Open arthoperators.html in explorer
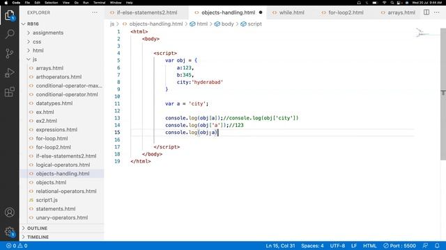The width and height of the screenshot is (446, 250). pyautogui.click(x=62, y=77)
